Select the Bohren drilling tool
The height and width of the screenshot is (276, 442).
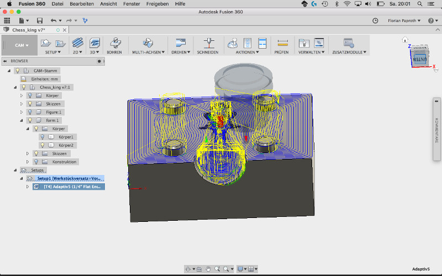(114, 43)
